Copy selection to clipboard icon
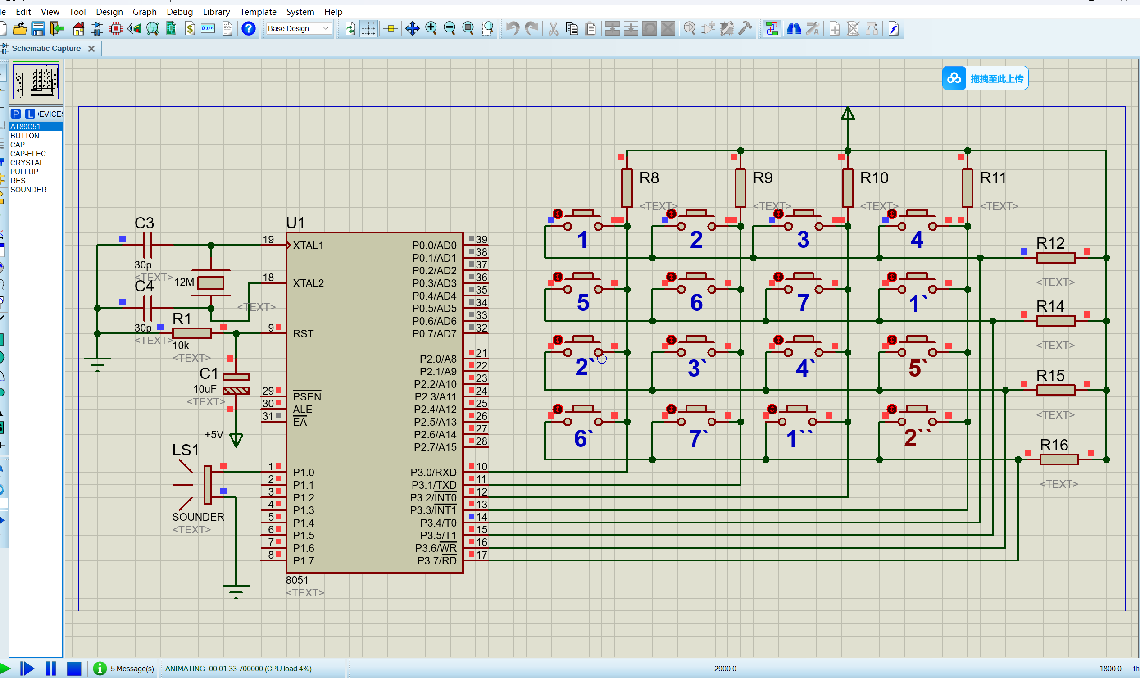Screen dimensions: 1140x678 tap(572, 29)
